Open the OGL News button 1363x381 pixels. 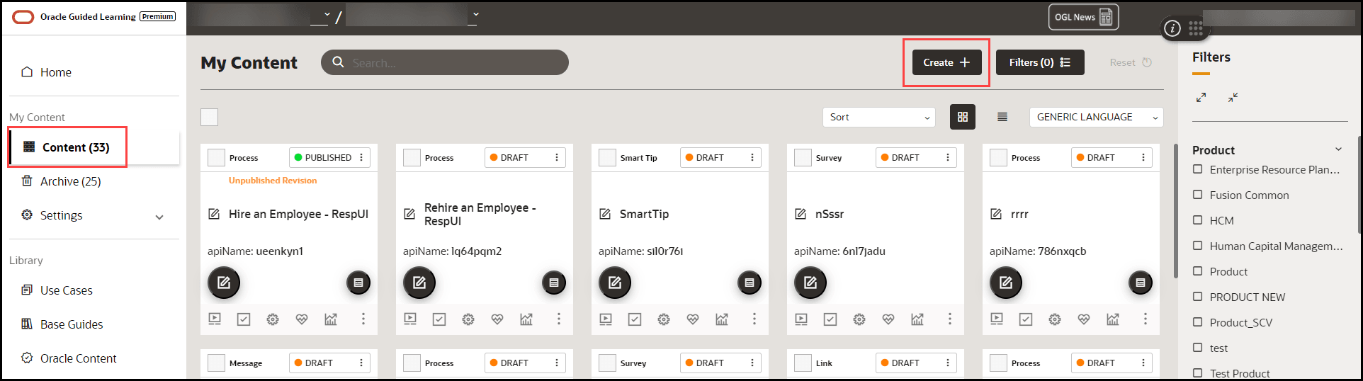point(1083,17)
